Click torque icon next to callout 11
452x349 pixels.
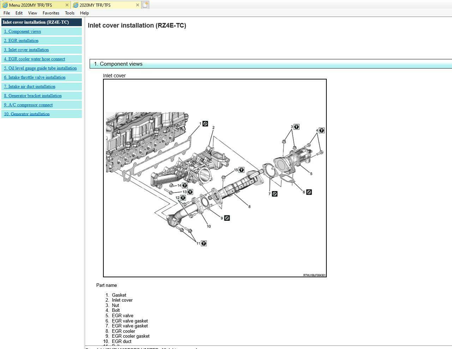(x=204, y=243)
